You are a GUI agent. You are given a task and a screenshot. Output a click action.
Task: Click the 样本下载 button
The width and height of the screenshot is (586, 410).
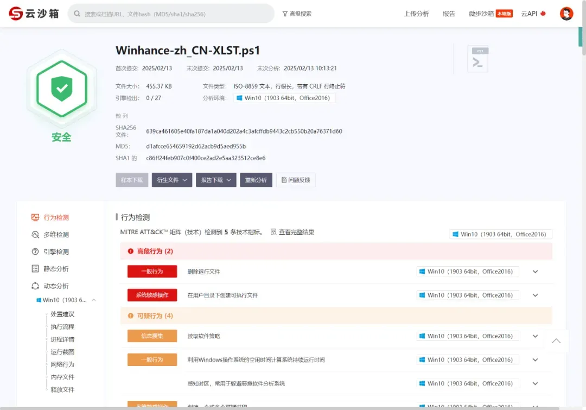click(x=132, y=180)
